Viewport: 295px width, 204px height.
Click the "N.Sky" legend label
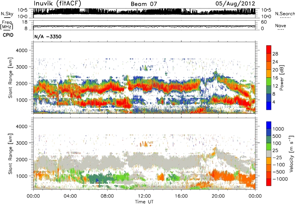[7, 14]
